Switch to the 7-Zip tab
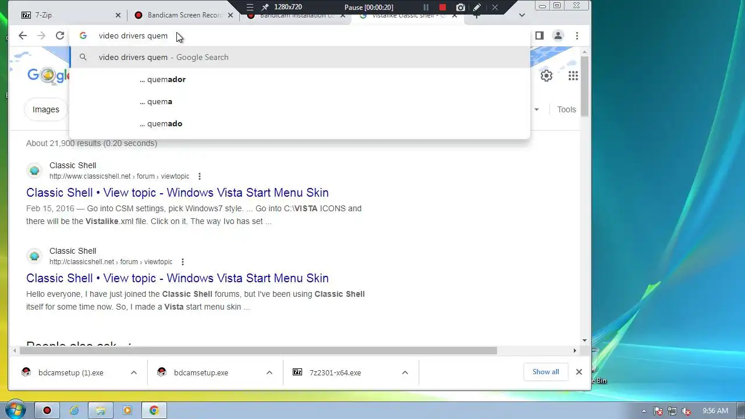The height and width of the screenshot is (419, 745). [70, 15]
